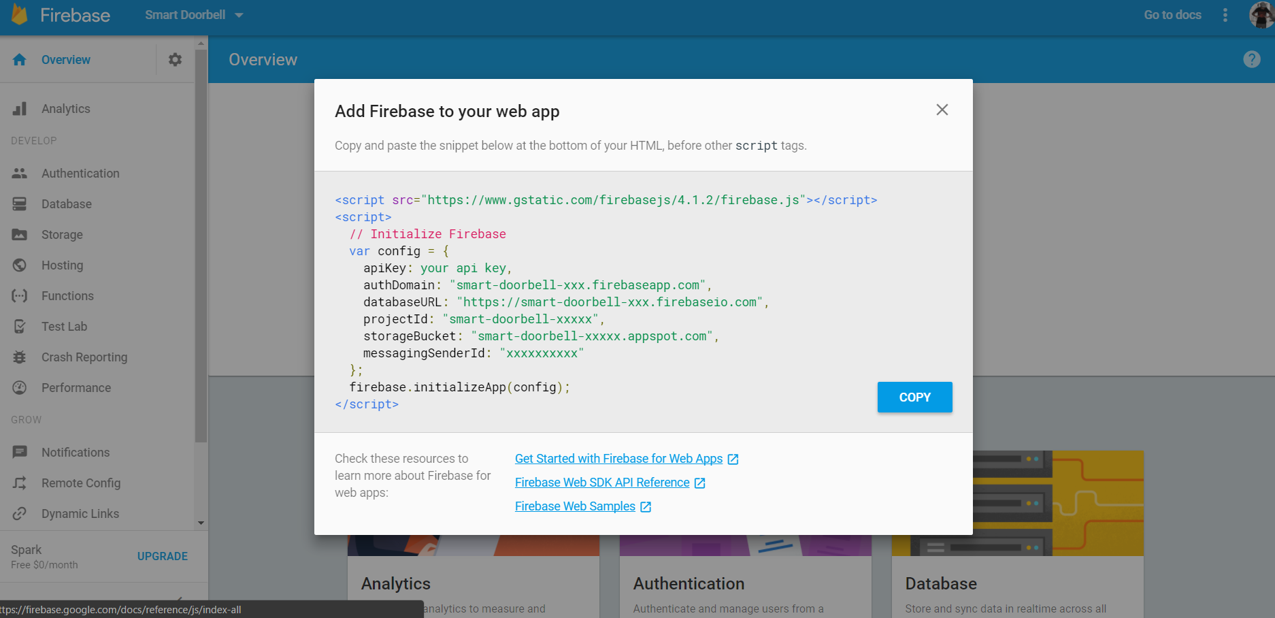Click the storageBucket value in the snippet

point(592,336)
